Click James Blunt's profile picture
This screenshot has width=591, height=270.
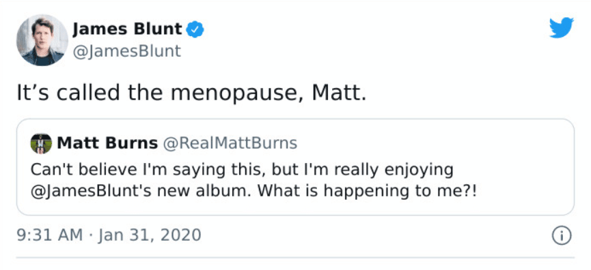42,40
